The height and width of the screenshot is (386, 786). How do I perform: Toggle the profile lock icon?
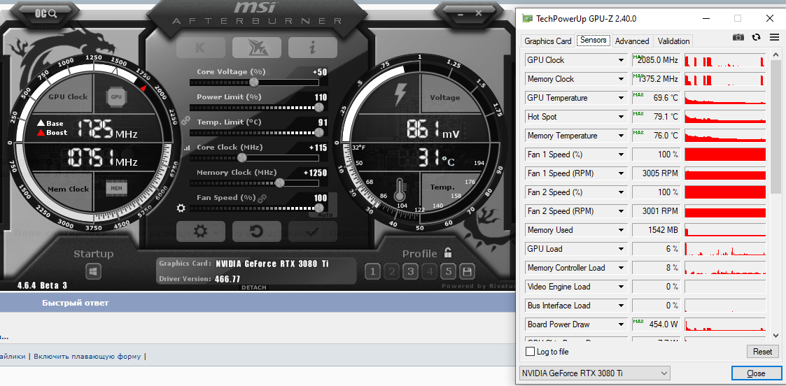click(448, 253)
